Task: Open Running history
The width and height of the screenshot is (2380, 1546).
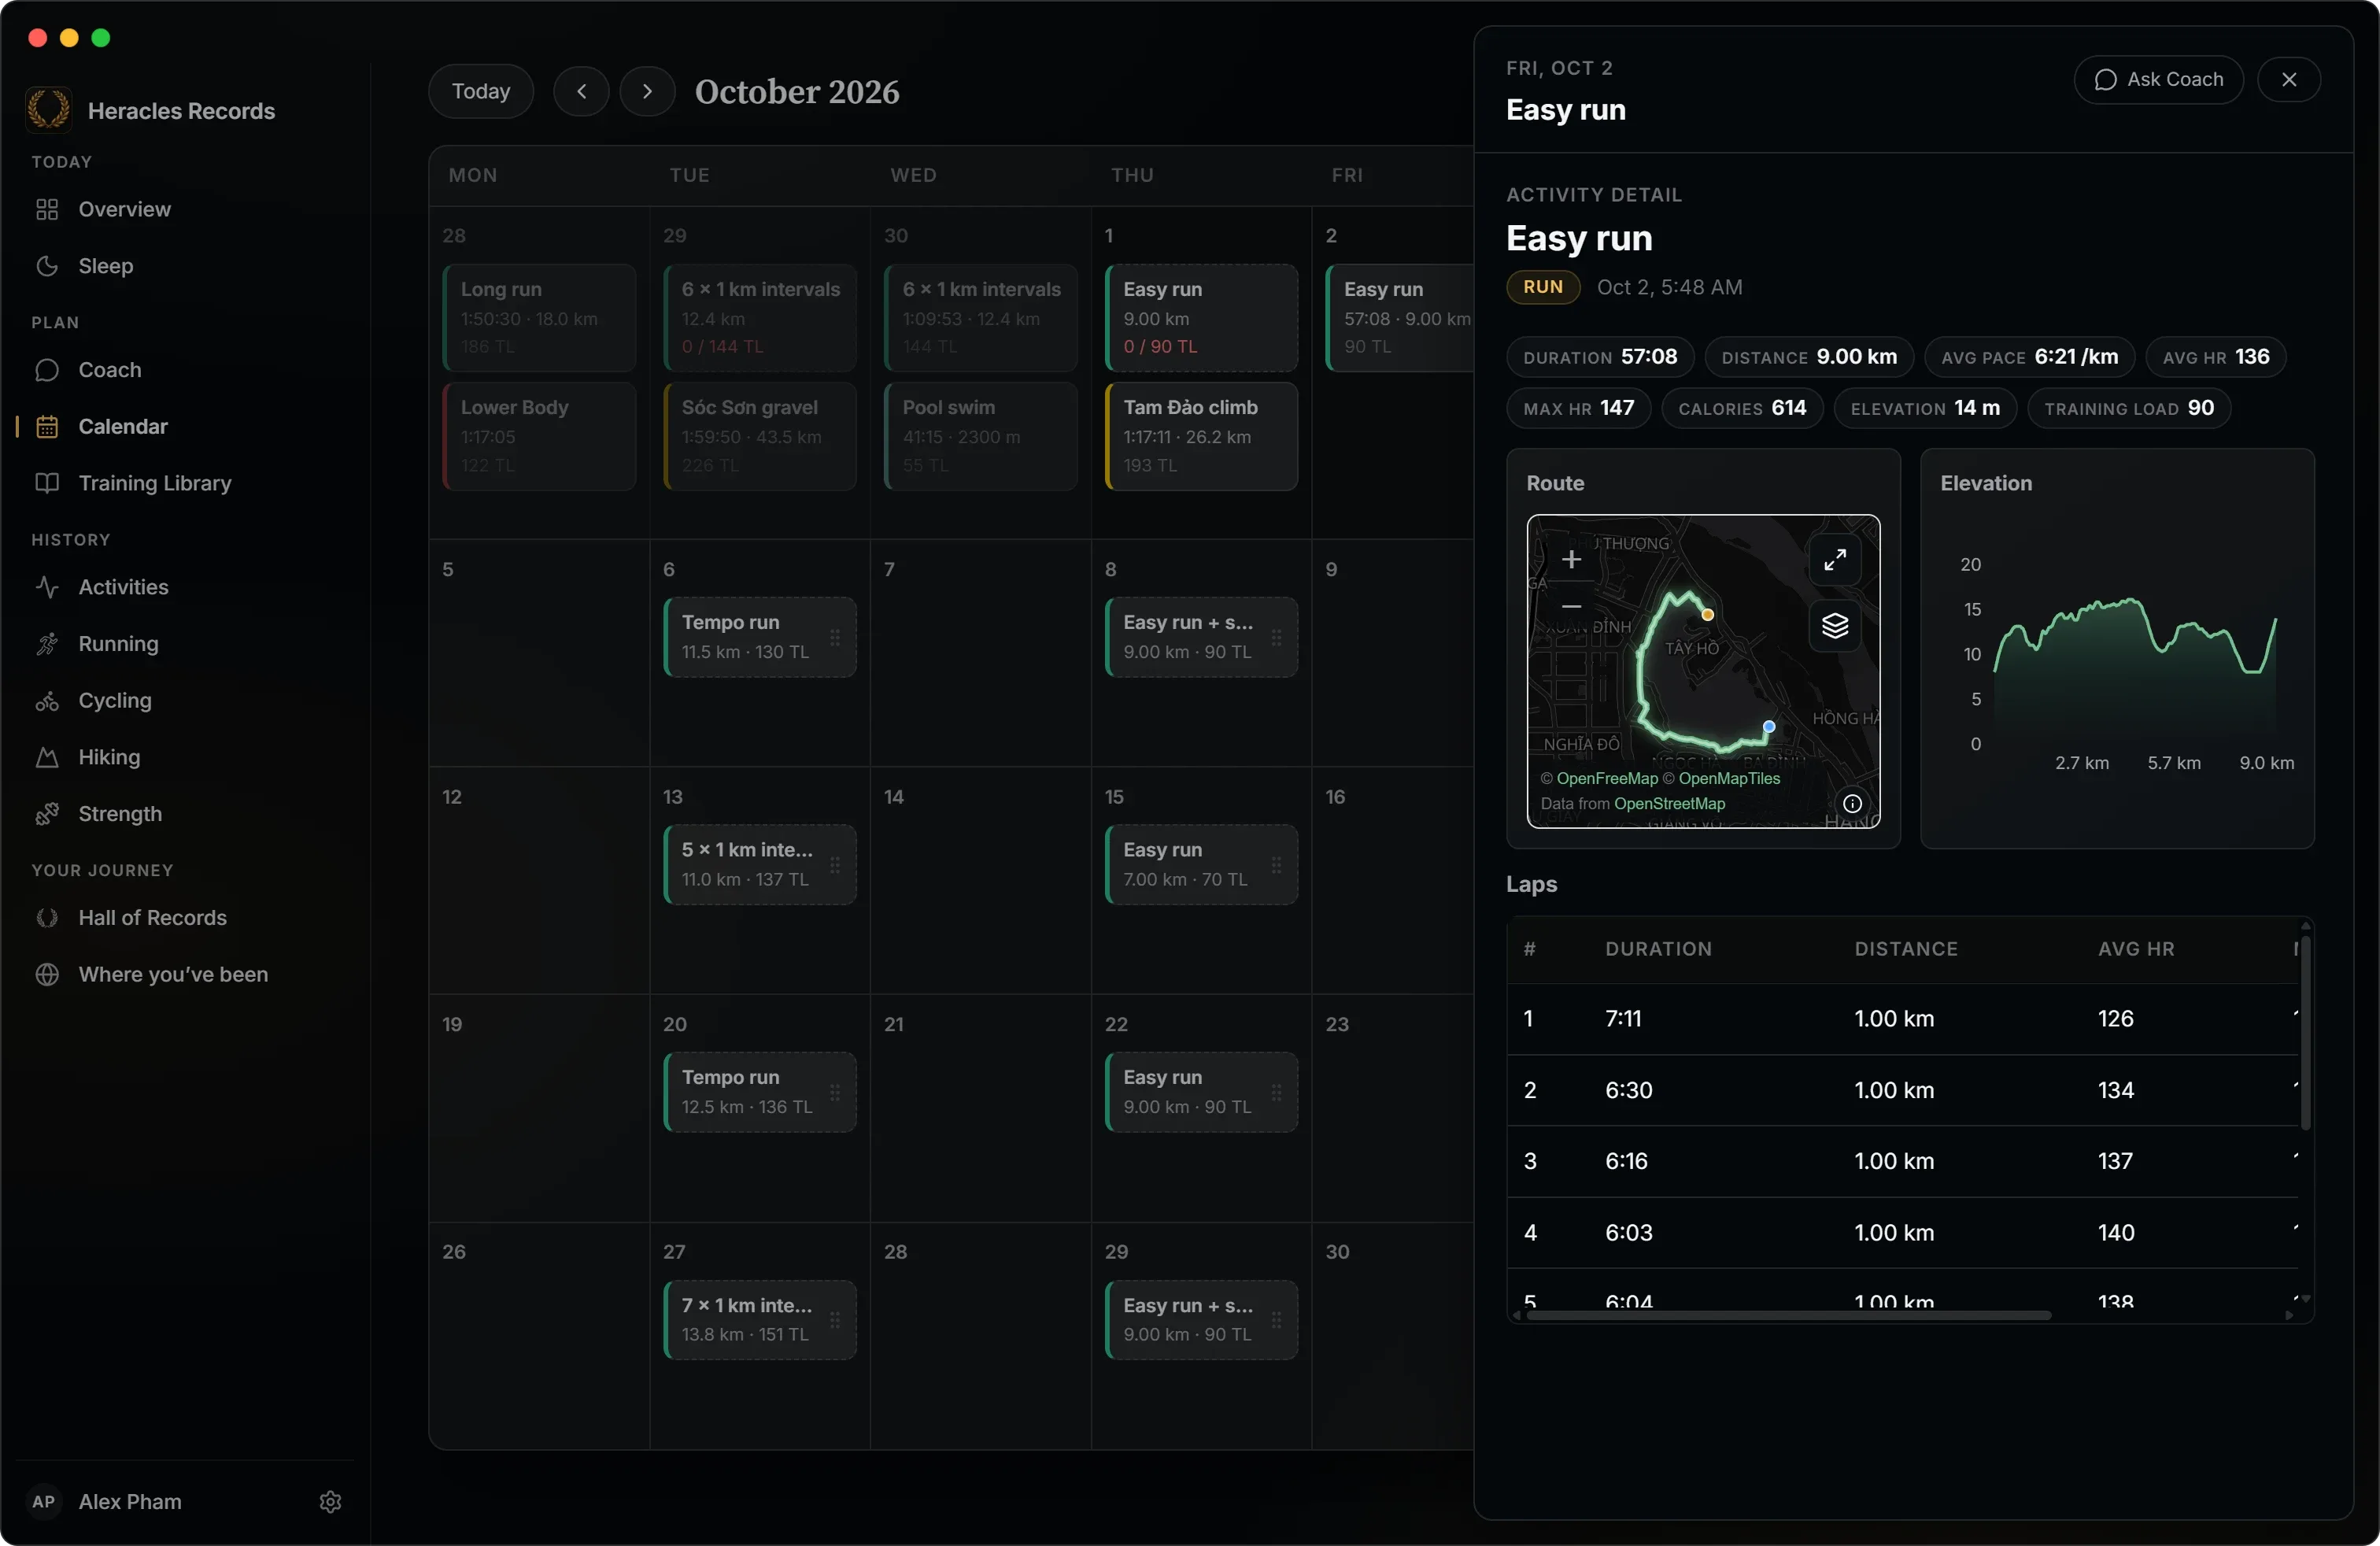Action: [185, 644]
